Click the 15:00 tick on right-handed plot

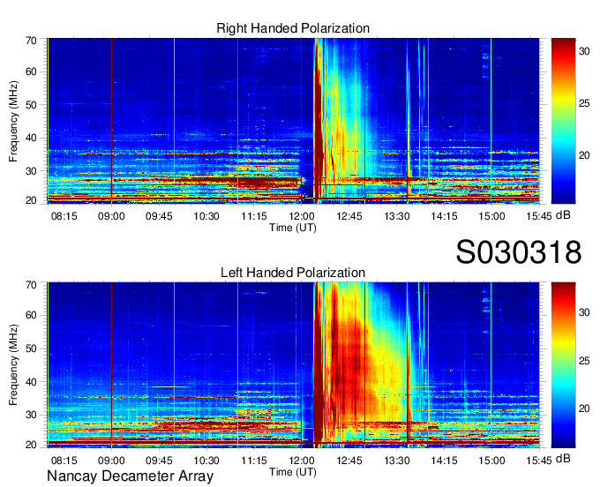click(491, 216)
